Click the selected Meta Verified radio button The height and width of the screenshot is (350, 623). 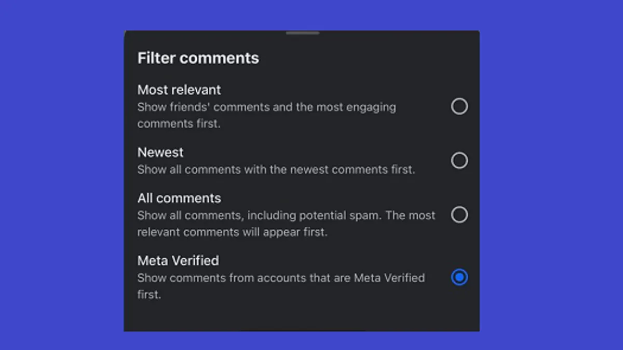(459, 277)
